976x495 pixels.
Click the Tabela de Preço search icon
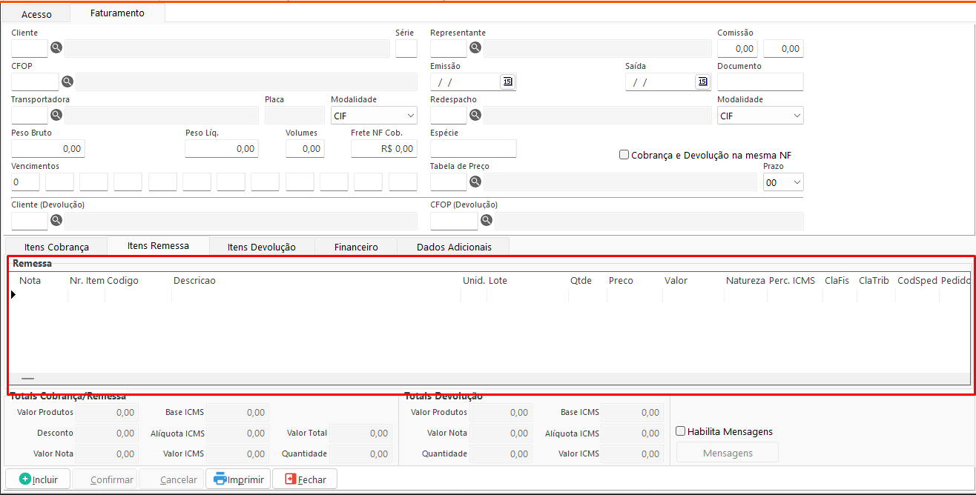(475, 182)
